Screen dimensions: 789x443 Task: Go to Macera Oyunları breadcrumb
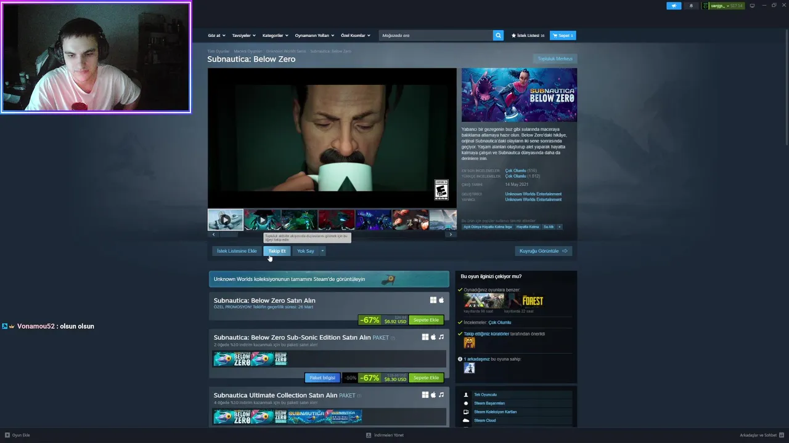click(248, 51)
